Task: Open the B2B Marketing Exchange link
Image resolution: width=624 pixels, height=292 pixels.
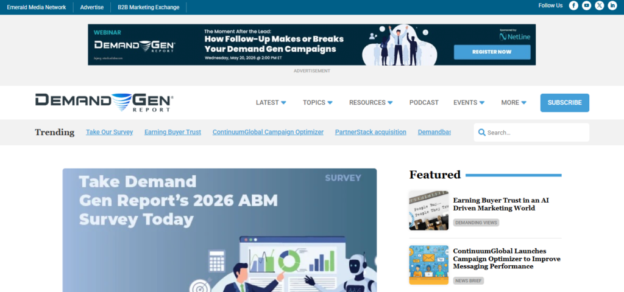Action: tap(149, 7)
